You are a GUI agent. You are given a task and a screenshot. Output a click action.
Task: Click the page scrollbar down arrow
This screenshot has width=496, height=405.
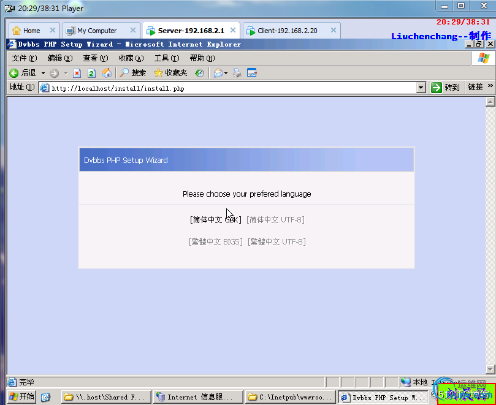[490, 369]
